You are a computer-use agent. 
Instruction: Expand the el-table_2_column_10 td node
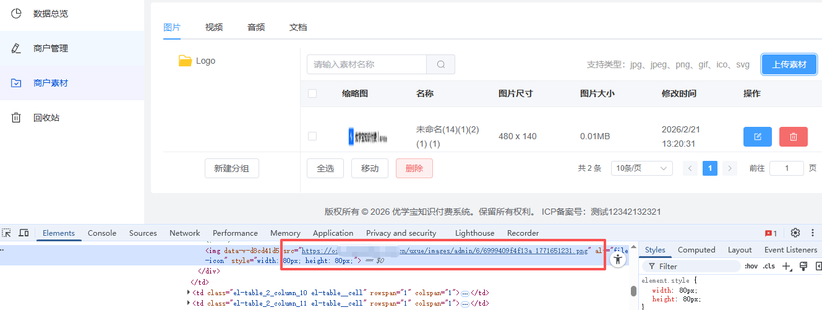point(189,292)
